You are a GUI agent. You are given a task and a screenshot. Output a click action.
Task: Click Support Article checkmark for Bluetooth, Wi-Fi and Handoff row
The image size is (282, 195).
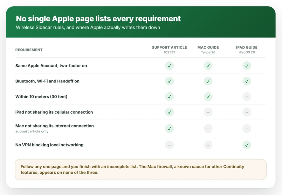[x=170, y=81]
